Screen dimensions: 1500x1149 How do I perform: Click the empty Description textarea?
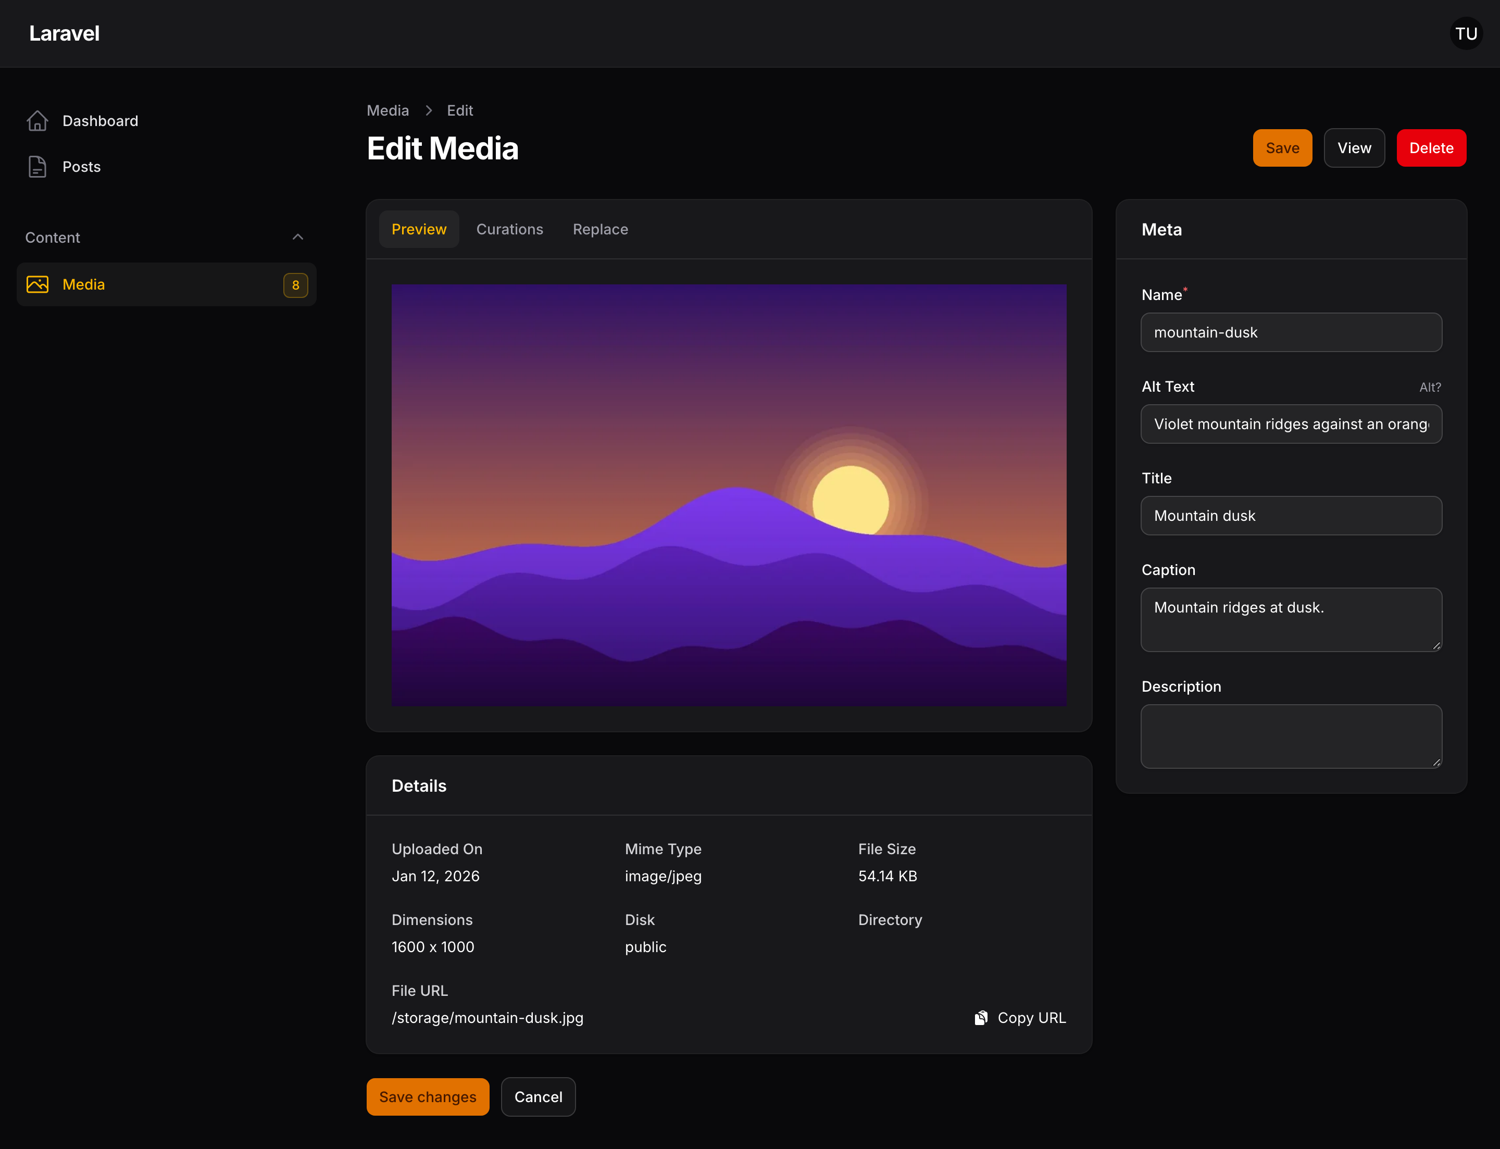click(1291, 736)
